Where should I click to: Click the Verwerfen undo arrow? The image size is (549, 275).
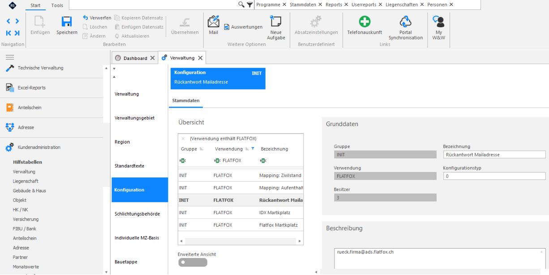click(x=86, y=18)
